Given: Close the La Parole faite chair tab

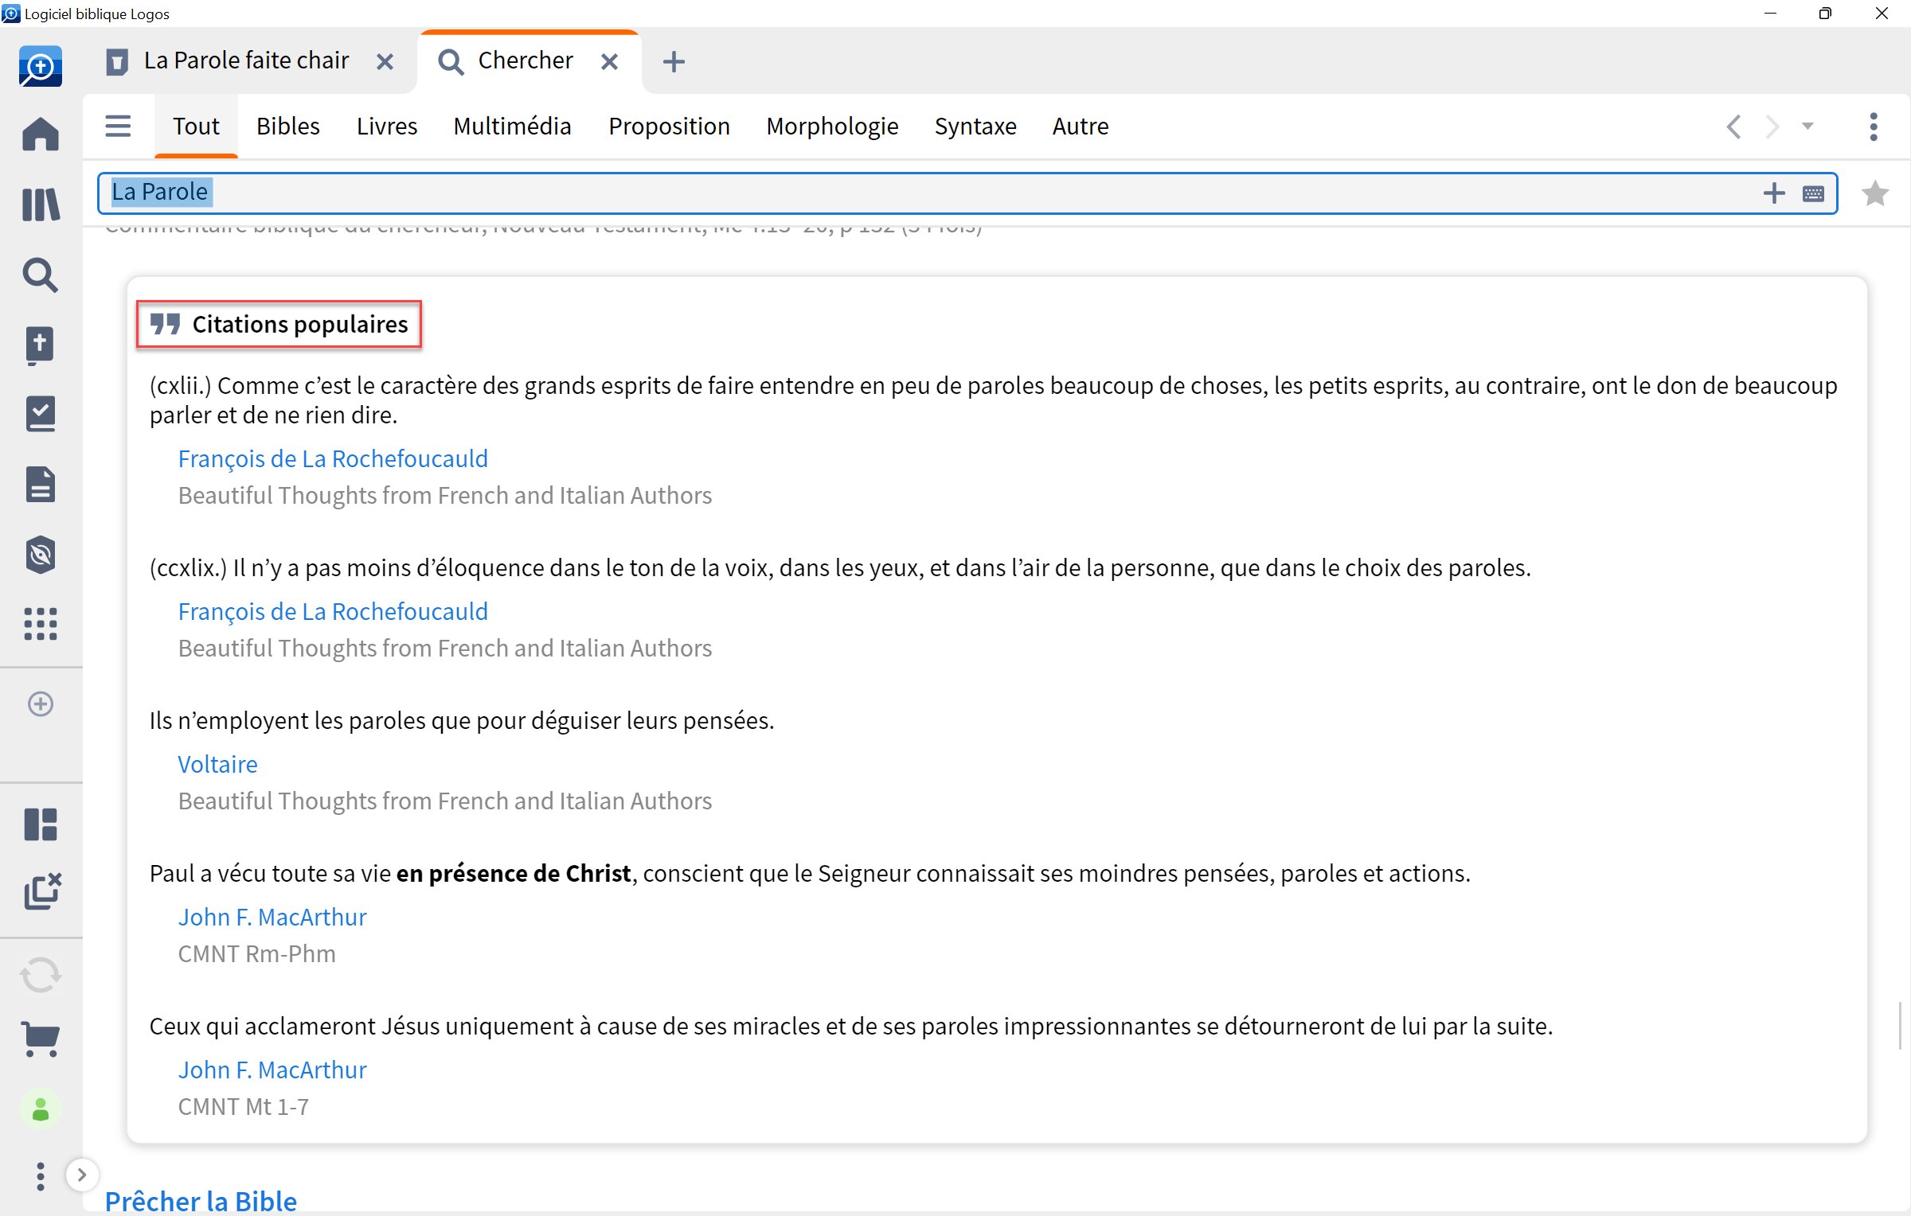Looking at the screenshot, I should 385,61.
